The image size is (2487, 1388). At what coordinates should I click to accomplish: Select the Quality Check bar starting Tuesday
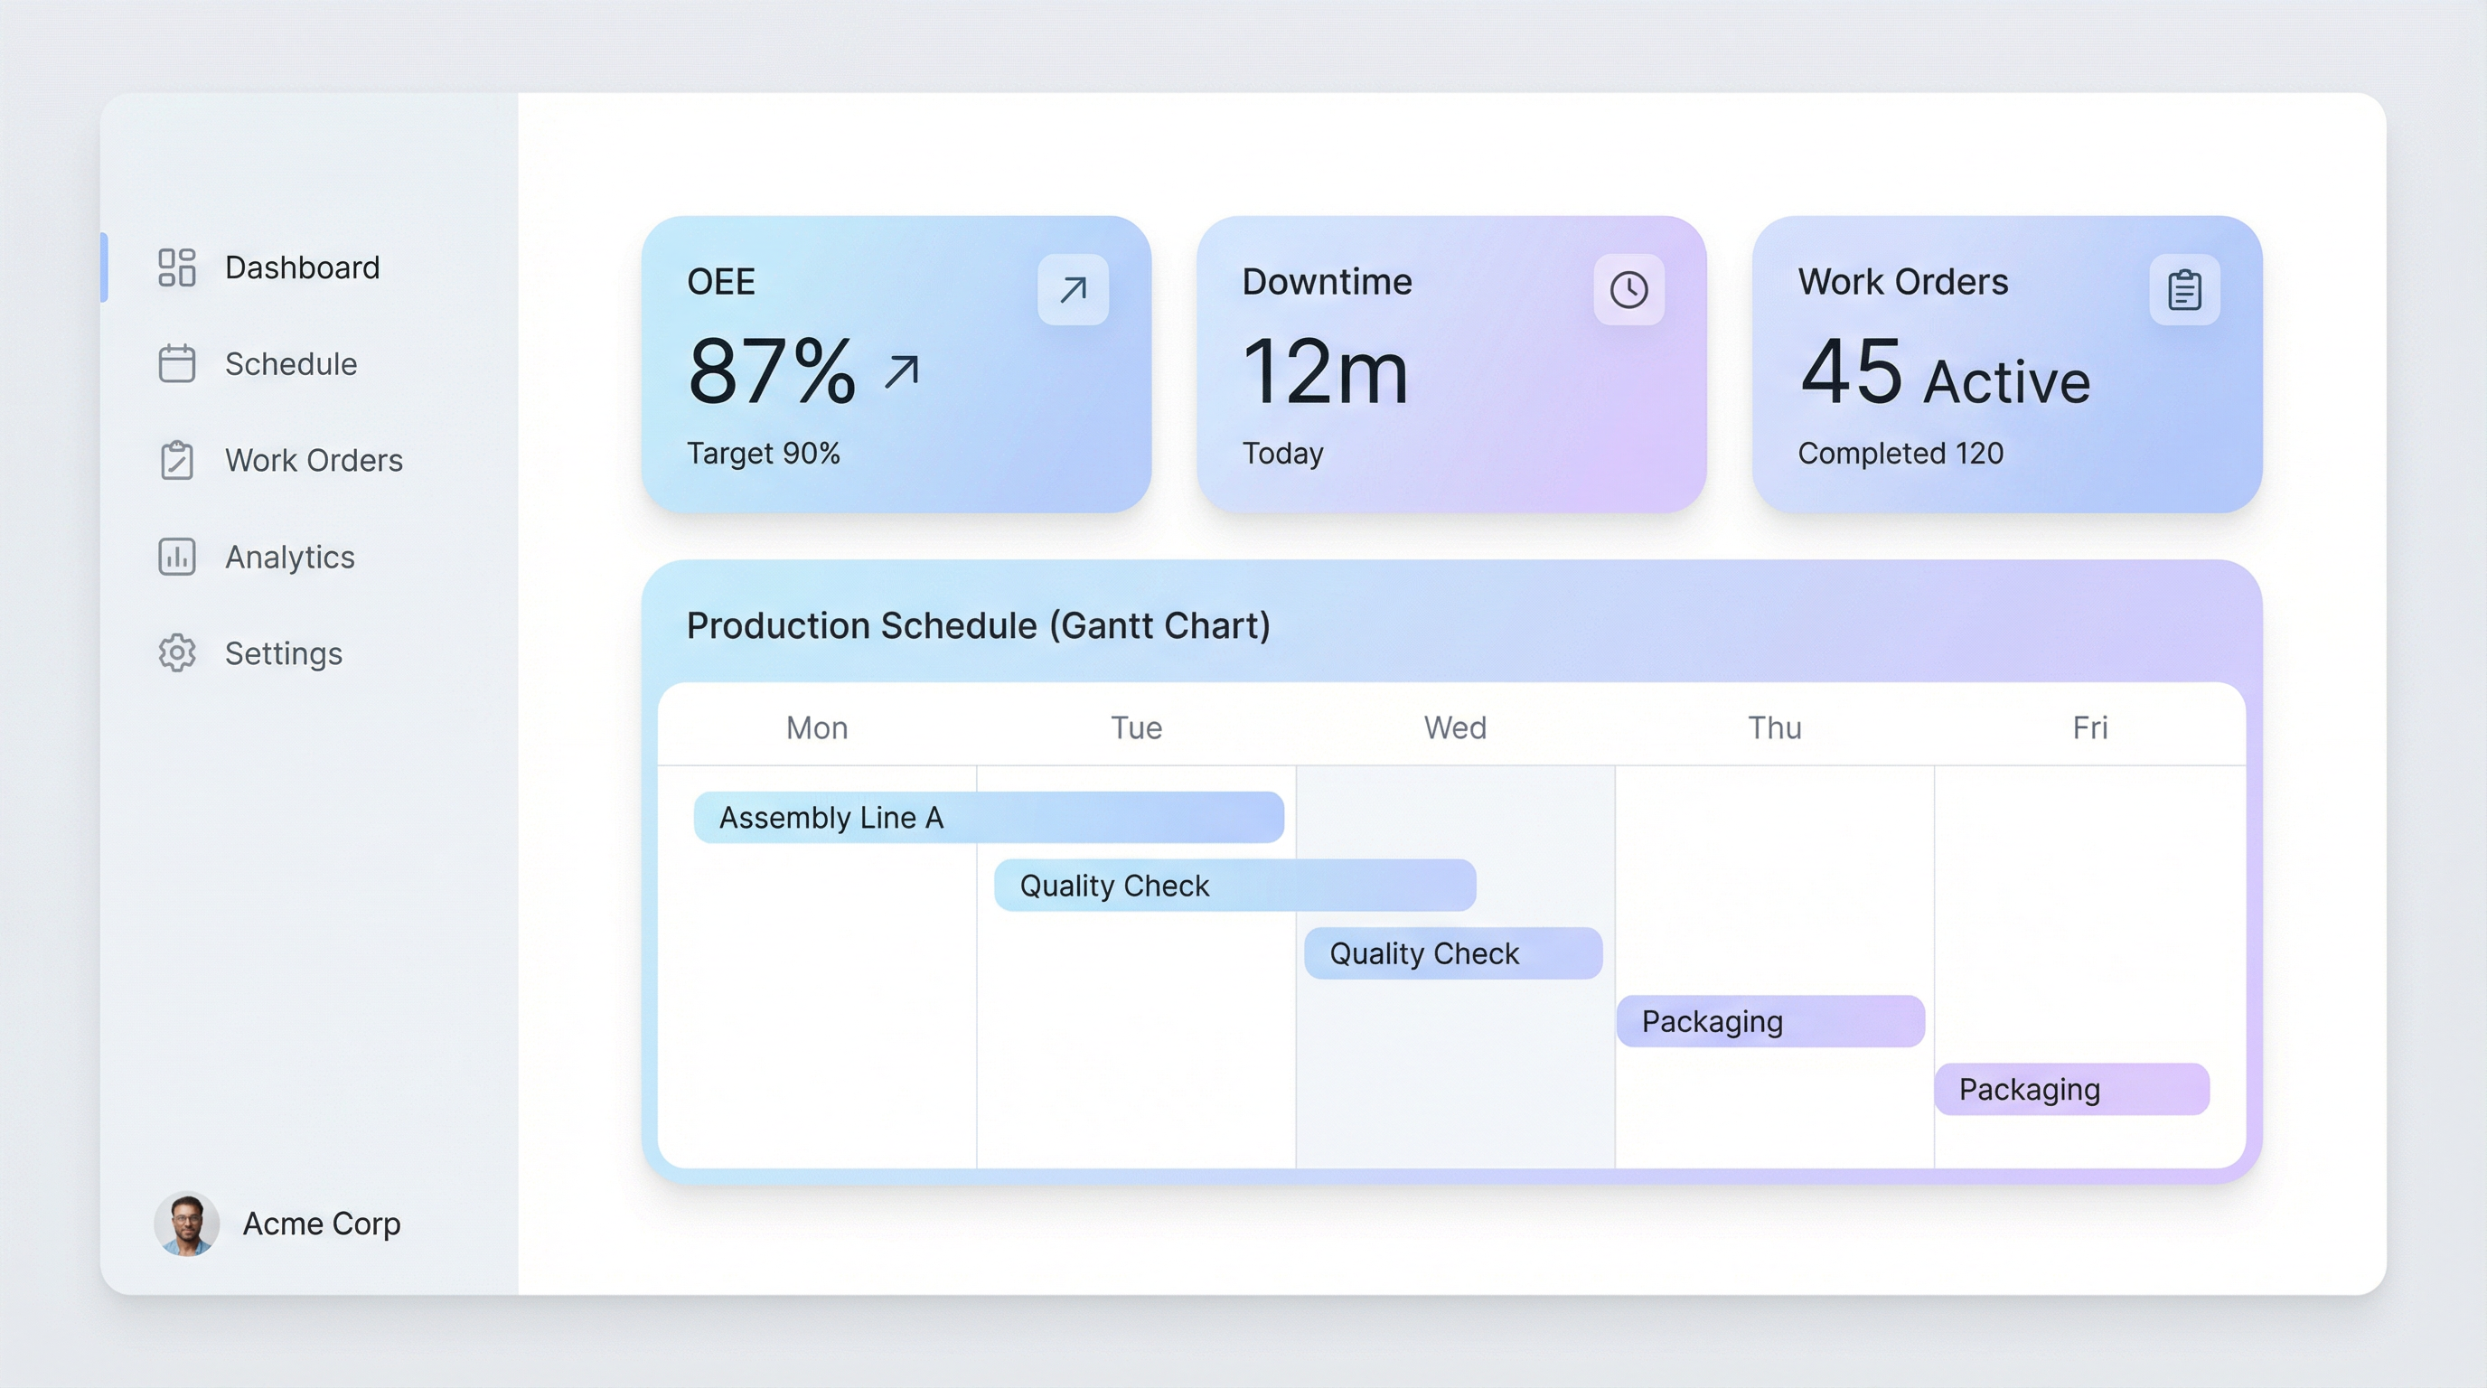tap(1234, 885)
